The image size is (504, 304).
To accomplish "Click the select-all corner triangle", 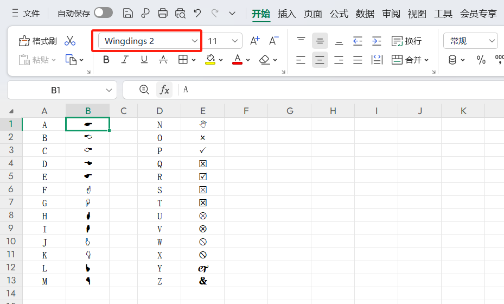I will tap(11, 111).
